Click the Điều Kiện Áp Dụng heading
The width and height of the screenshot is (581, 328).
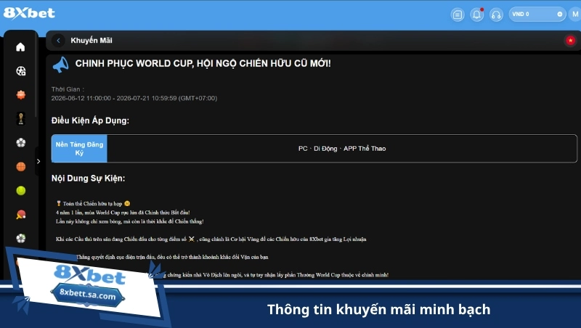(90, 120)
